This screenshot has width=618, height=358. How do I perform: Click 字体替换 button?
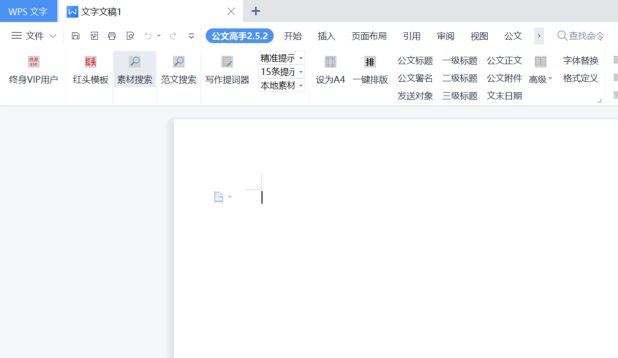(x=581, y=61)
